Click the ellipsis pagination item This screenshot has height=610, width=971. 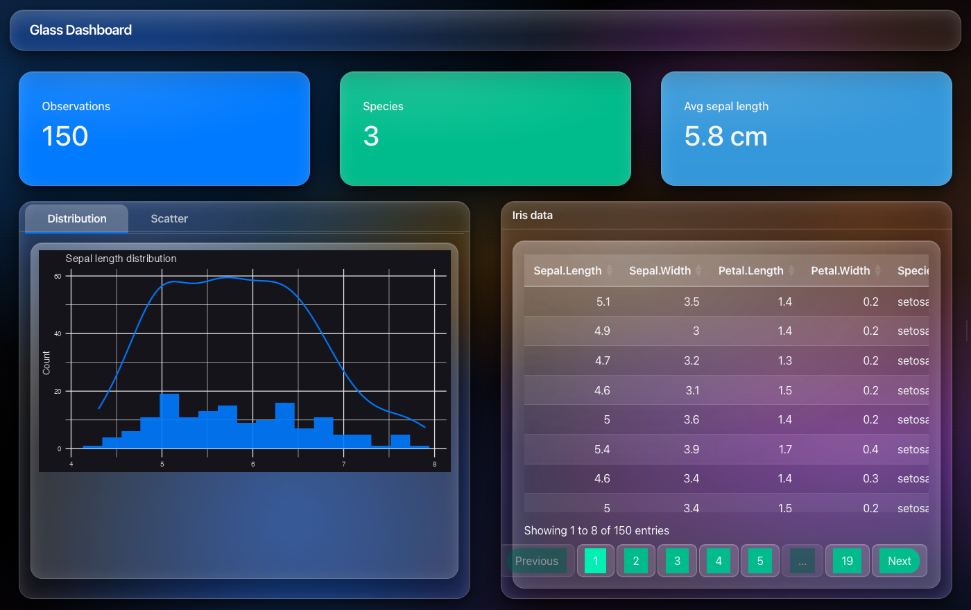click(802, 561)
